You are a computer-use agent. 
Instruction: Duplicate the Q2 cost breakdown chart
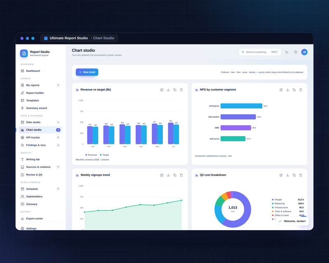point(294,175)
